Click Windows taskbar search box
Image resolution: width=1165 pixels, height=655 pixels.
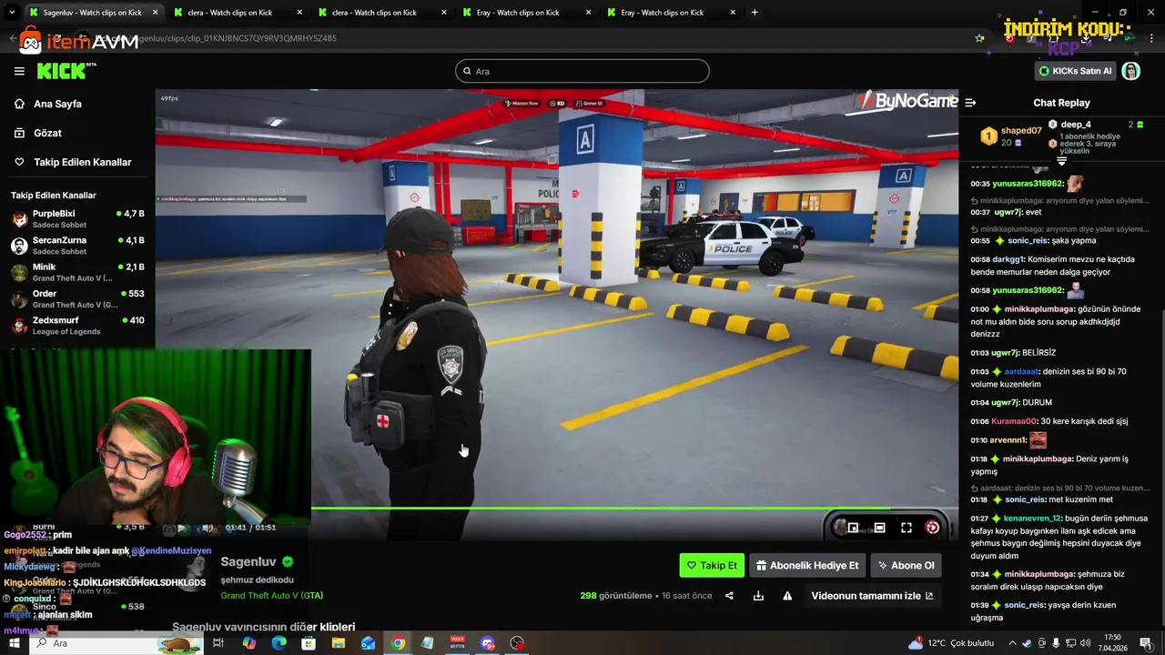coord(118,643)
